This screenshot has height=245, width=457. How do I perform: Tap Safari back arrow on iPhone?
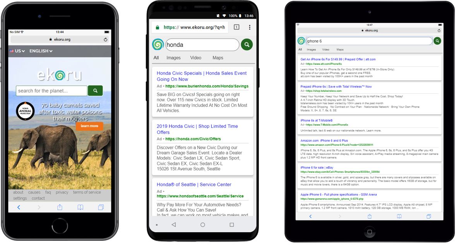[x=19, y=207]
